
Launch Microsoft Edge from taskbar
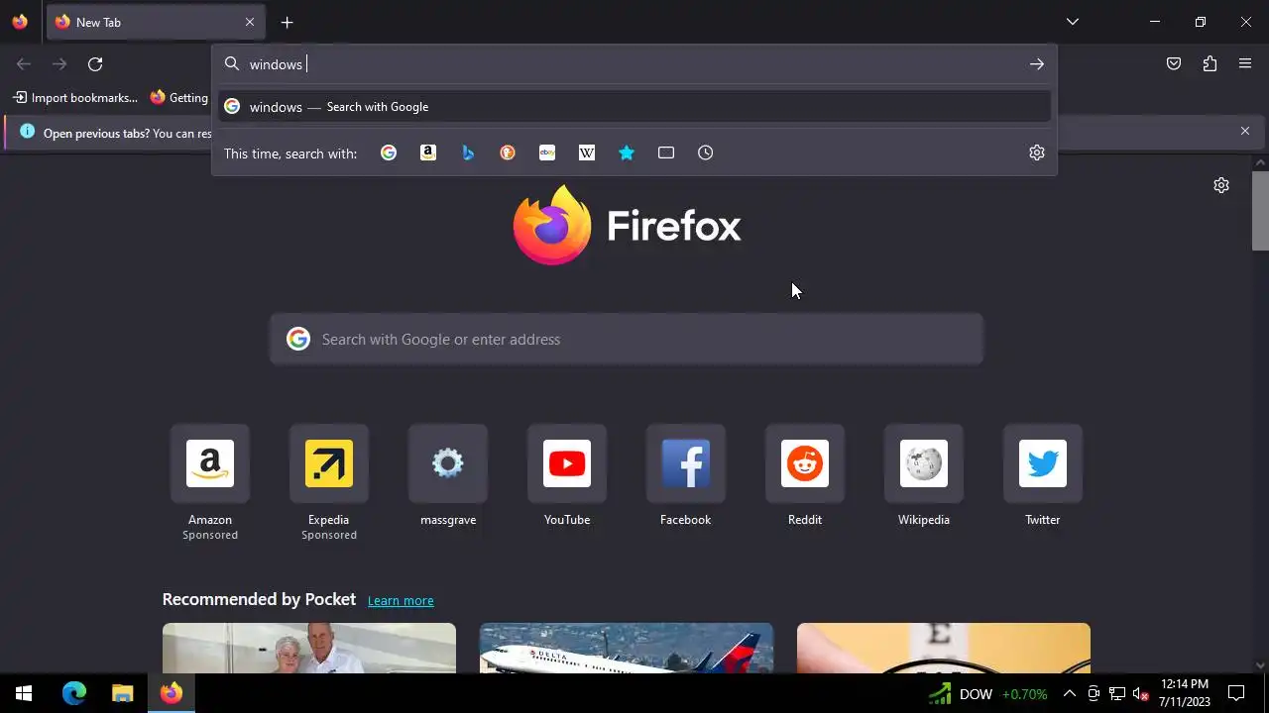pos(74,693)
